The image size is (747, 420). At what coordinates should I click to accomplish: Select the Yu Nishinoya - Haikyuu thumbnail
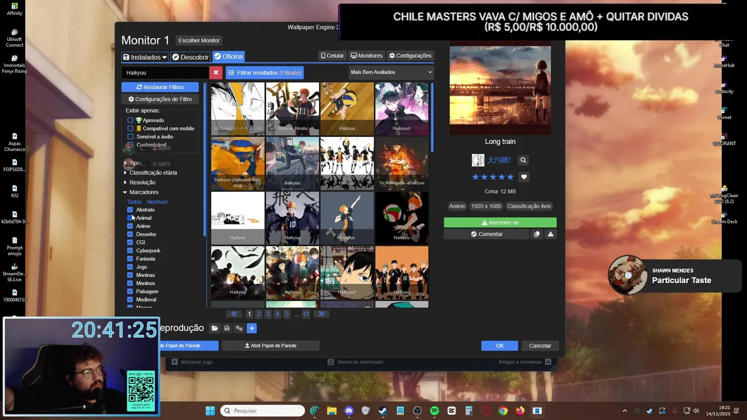click(402, 163)
